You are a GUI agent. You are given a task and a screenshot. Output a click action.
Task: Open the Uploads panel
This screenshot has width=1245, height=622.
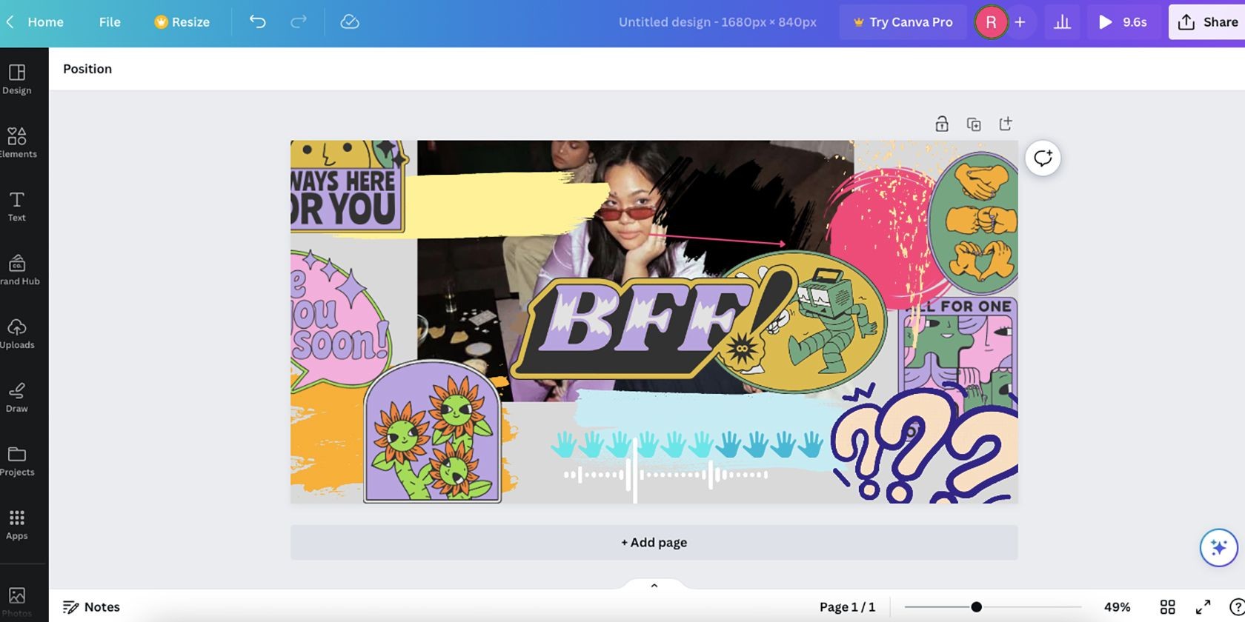[x=17, y=334]
